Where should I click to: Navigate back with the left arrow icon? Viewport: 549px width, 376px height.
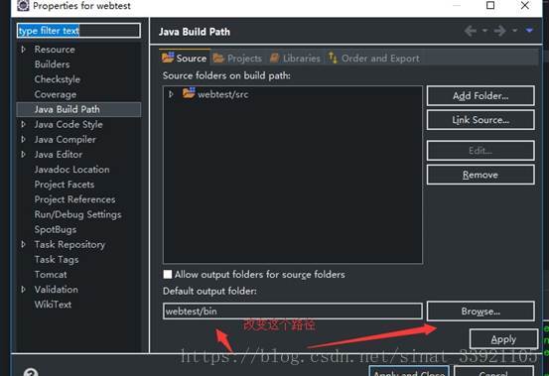coord(471,31)
